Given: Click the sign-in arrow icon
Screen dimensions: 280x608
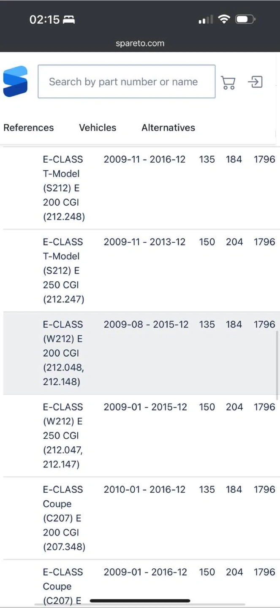Looking at the screenshot, I should click(x=255, y=81).
